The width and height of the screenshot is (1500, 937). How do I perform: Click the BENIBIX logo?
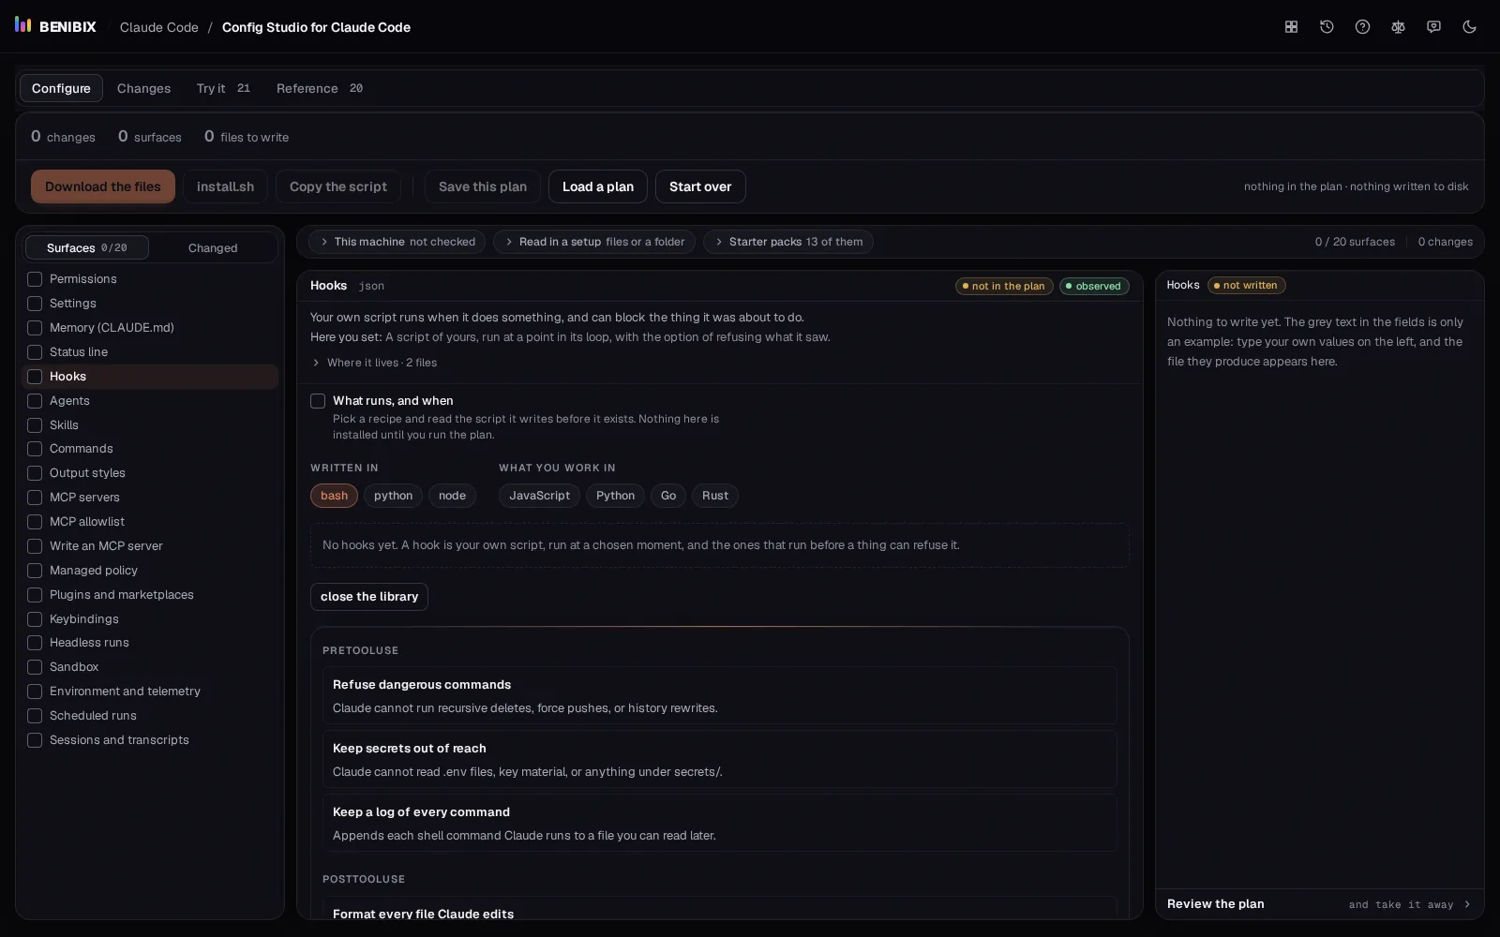pyautogui.click(x=55, y=26)
